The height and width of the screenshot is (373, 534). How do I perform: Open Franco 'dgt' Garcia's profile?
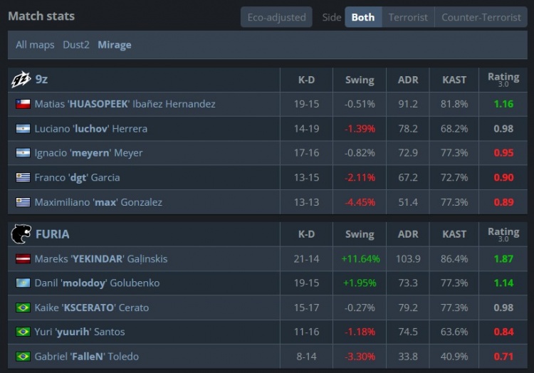point(78,178)
